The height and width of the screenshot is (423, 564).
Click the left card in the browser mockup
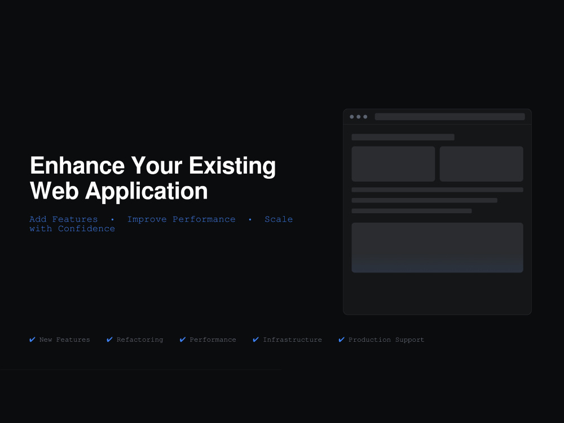[x=393, y=164]
